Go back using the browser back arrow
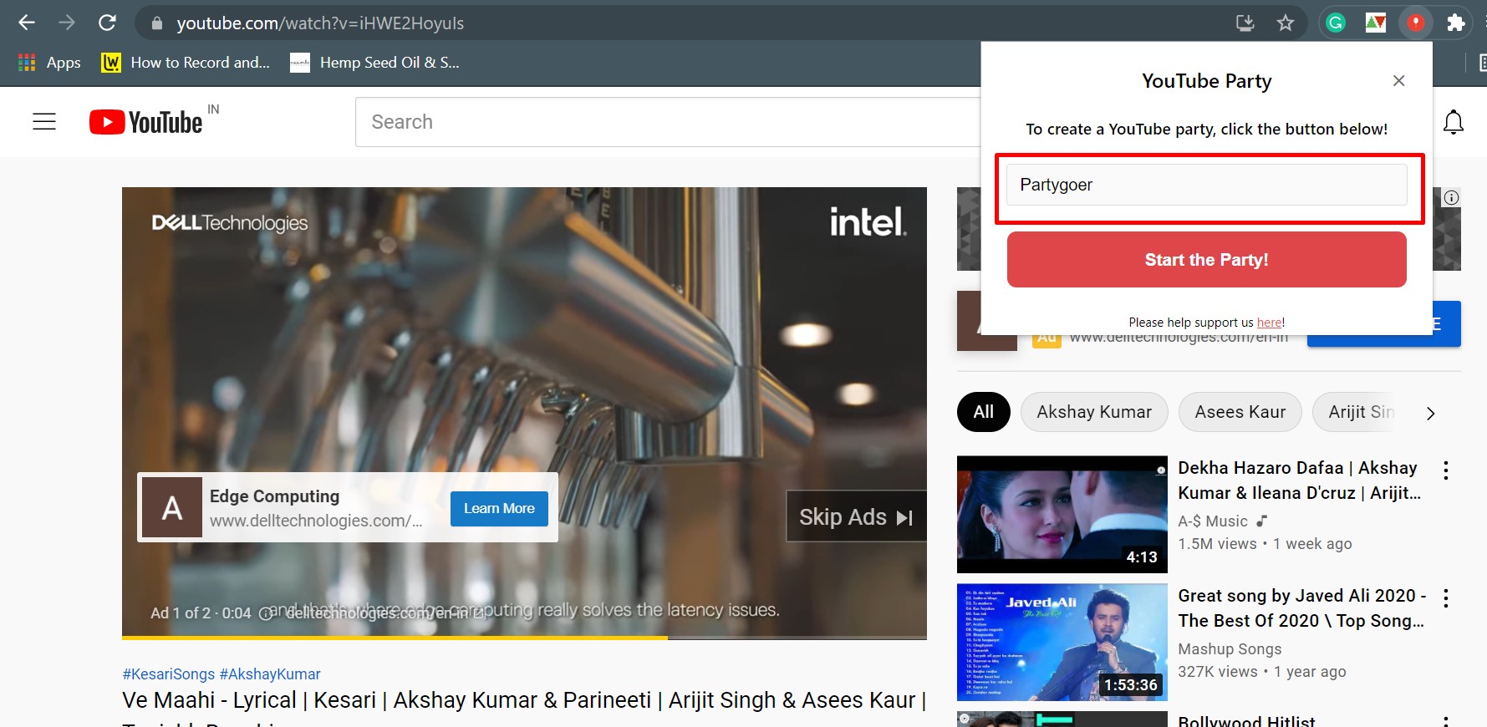1487x727 pixels. pyautogui.click(x=27, y=23)
